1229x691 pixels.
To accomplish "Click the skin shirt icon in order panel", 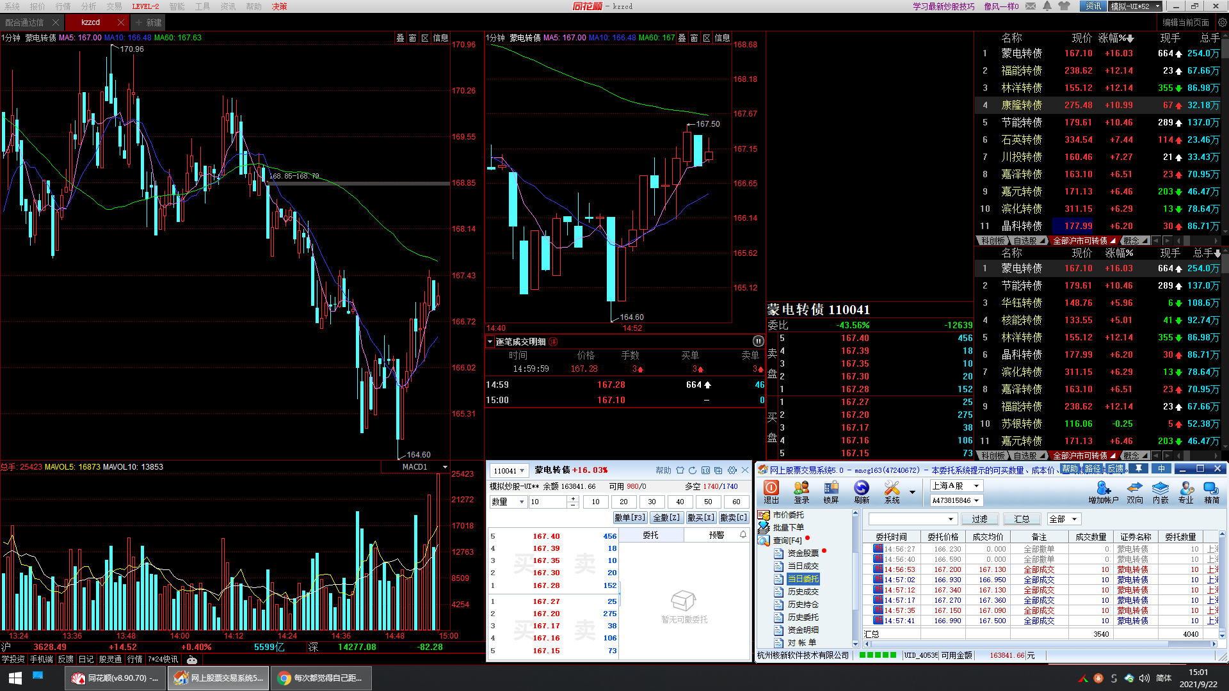I will tap(680, 470).
